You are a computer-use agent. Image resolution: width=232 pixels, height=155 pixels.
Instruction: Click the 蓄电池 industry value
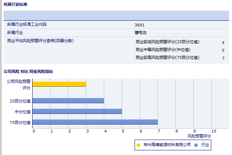point(140,32)
